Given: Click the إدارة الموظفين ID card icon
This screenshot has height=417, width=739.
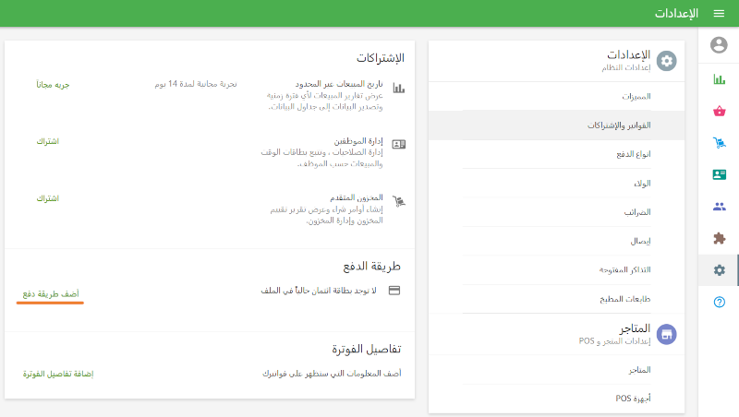Looking at the screenshot, I should point(399,144).
